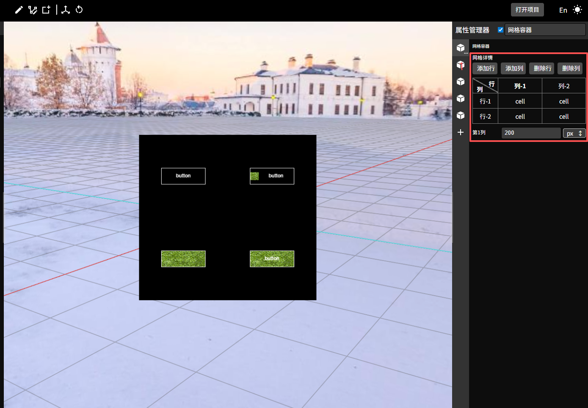Image resolution: width=588 pixels, height=408 pixels.
Task: Select the highlighted cube component with ellipsis
Action: point(461,48)
